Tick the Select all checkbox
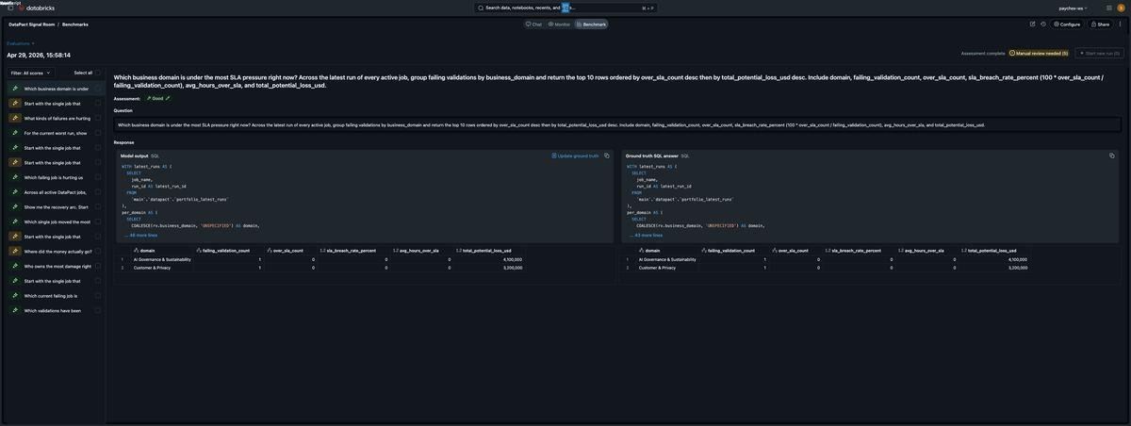 coord(98,73)
